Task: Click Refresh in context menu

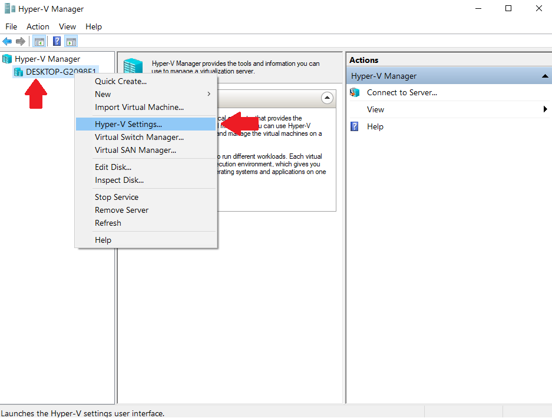Action: [146, 223]
